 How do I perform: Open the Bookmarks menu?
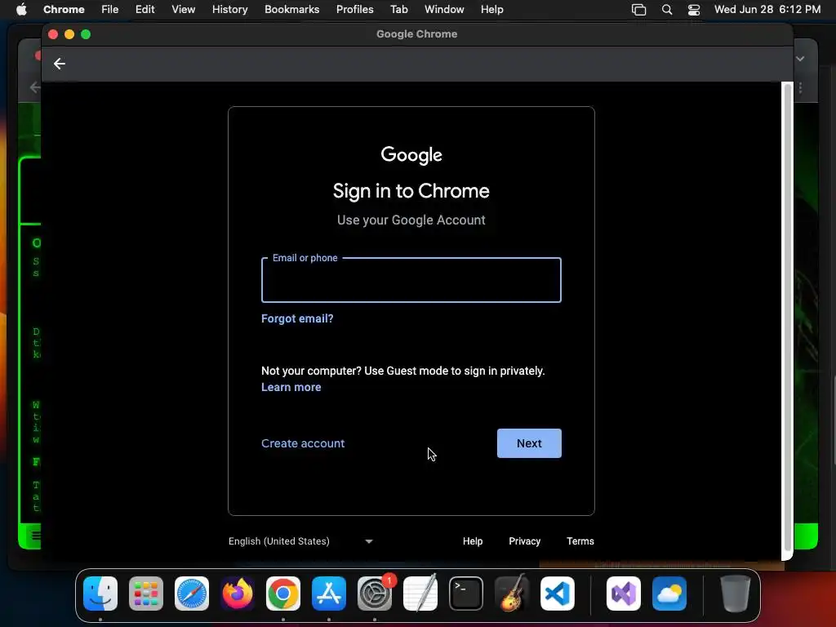click(291, 9)
